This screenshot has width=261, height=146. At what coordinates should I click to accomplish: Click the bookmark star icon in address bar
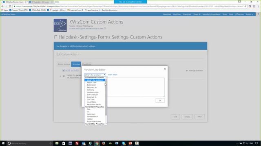245,6
